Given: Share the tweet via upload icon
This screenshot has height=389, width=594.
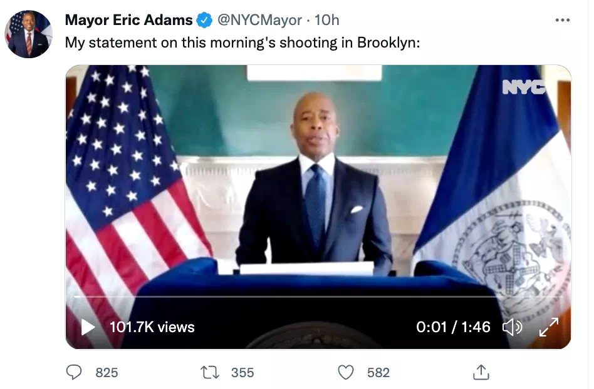Looking at the screenshot, I should pyautogui.click(x=481, y=372).
